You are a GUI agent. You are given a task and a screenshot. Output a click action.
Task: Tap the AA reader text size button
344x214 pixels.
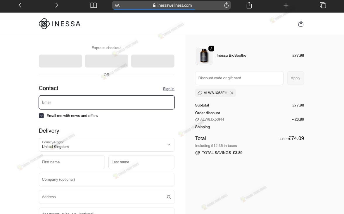117,5
